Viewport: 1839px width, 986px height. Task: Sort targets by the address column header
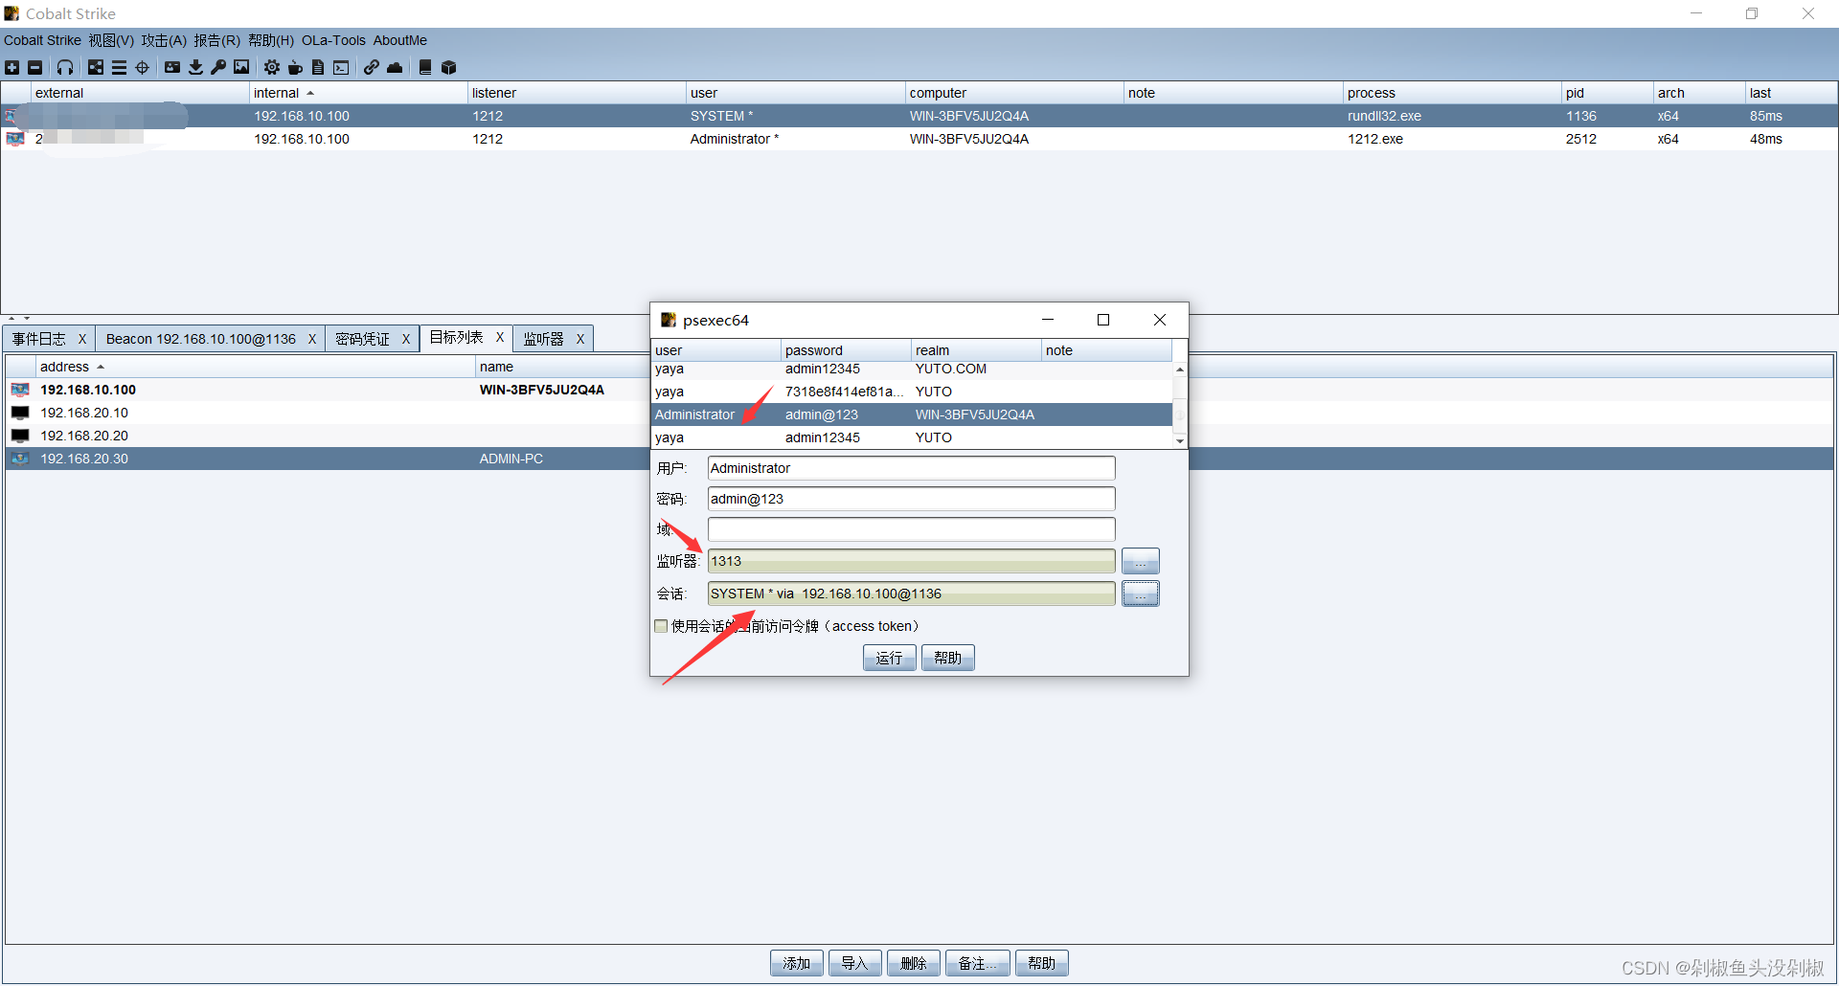click(x=255, y=367)
